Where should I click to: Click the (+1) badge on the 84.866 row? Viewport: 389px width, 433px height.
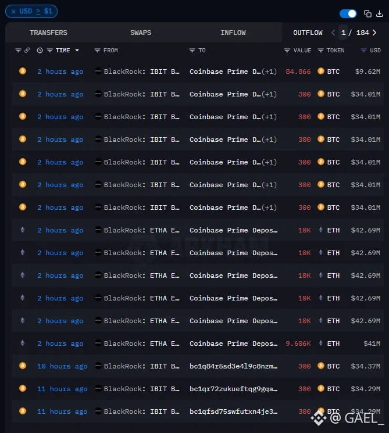coord(269,71)
